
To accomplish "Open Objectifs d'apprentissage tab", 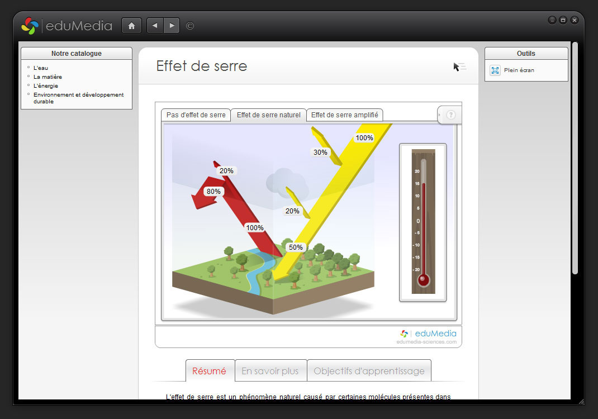I will (369, 371).
